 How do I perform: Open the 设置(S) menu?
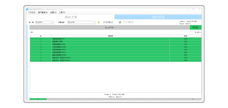click(53, 12)
